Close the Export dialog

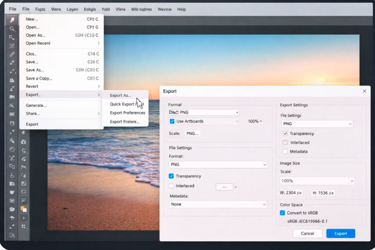click(364, 91)
